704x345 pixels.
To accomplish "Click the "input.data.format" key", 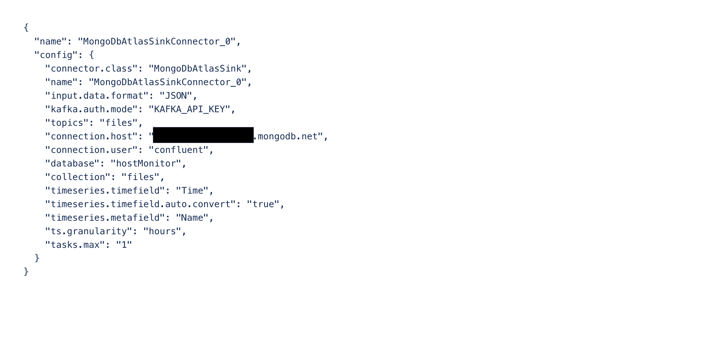I will tap(97, 96).
